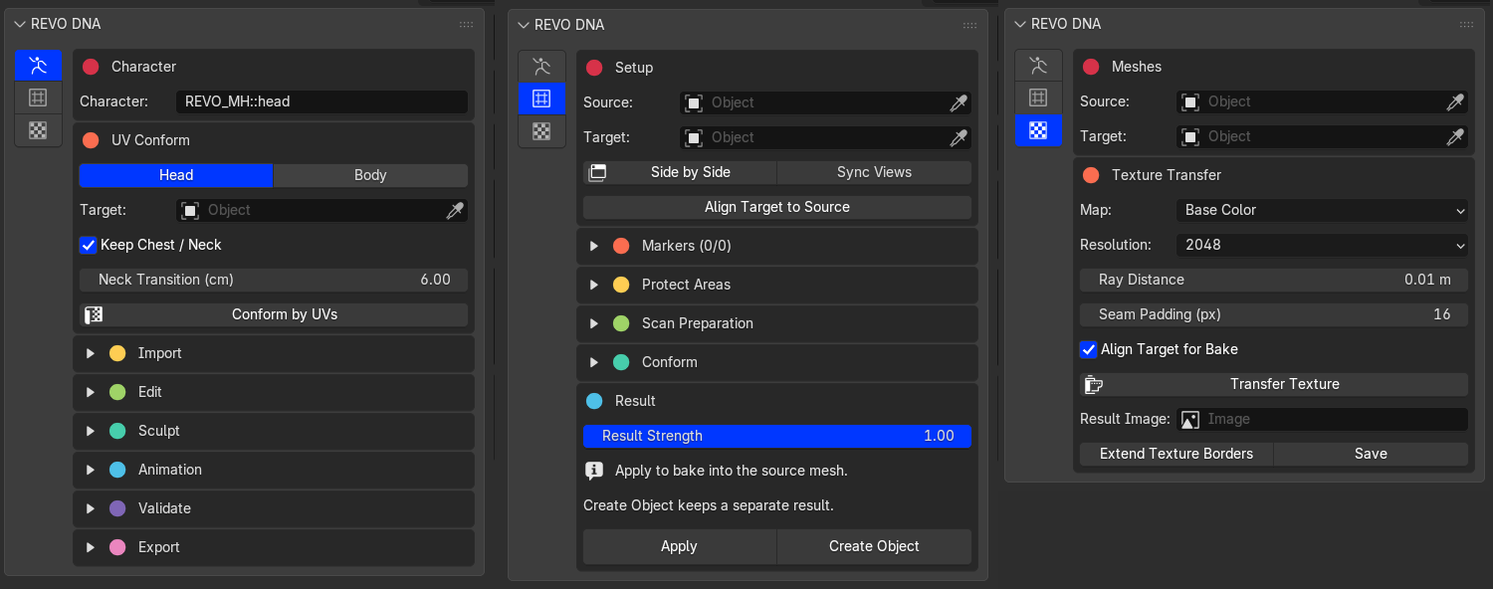Click Meshes Target object field
This screenshot has height=589, width=1493.
(x=1322, y=136)
